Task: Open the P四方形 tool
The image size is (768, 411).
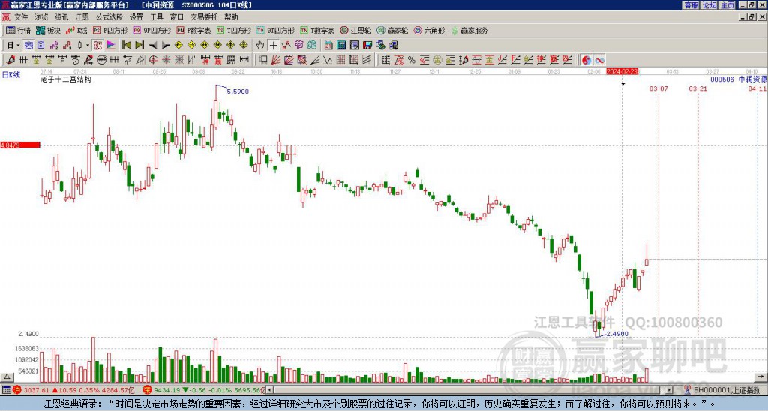Action: tap(110, 30)
